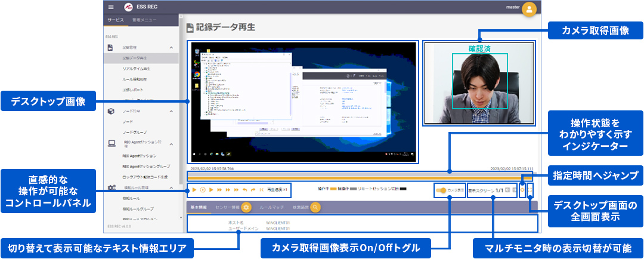
Task: Switch to next display screen arrow
Action: (514, 190)
